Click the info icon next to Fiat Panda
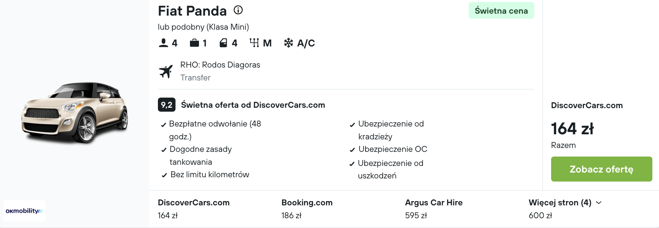Viewport: 659px width, 228px height. point(238,10)
